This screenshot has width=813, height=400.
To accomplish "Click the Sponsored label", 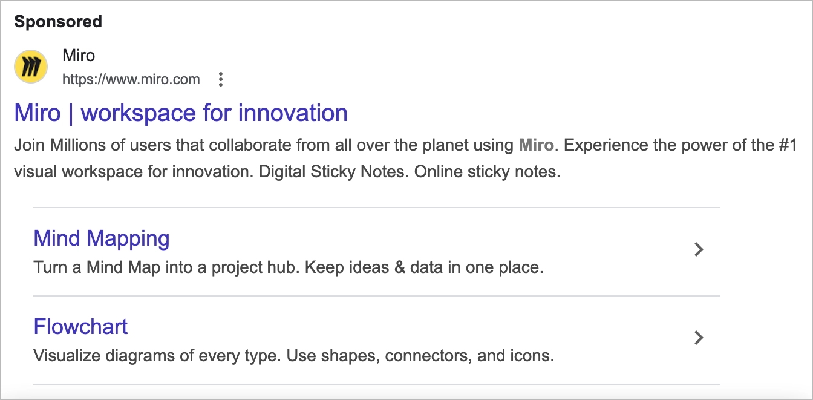I will (x=58, y=21).
